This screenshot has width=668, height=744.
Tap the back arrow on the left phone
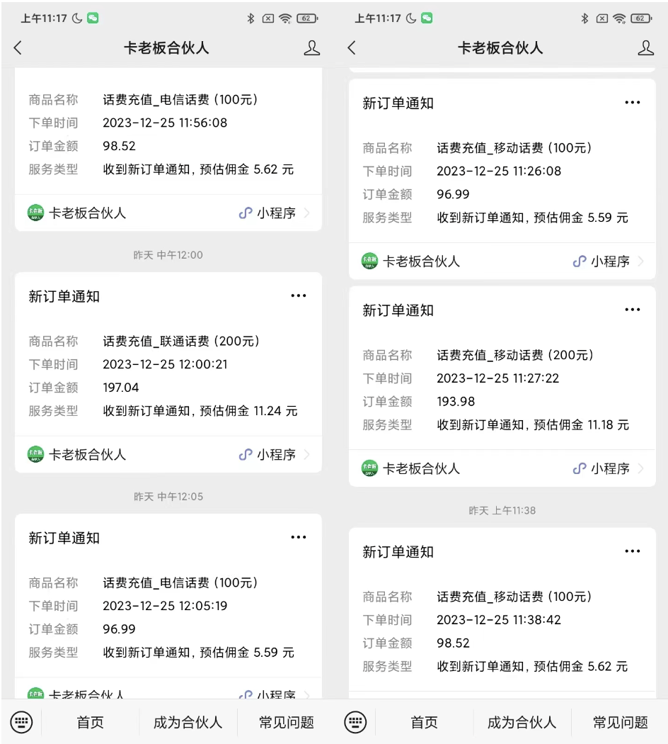pyautogui.click(x=18, y=47)
